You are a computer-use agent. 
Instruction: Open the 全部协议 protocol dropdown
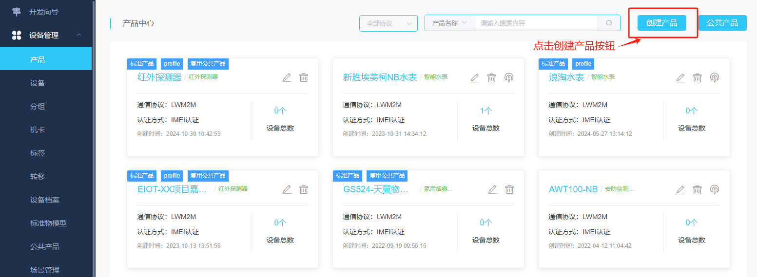[x=388, y=23]
